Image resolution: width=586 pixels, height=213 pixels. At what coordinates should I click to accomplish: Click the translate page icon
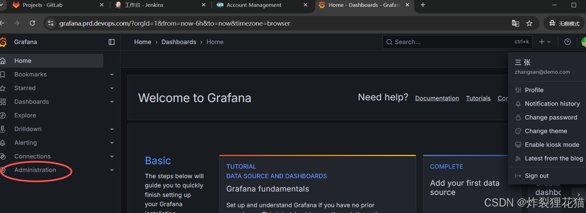tap(515, 23)
